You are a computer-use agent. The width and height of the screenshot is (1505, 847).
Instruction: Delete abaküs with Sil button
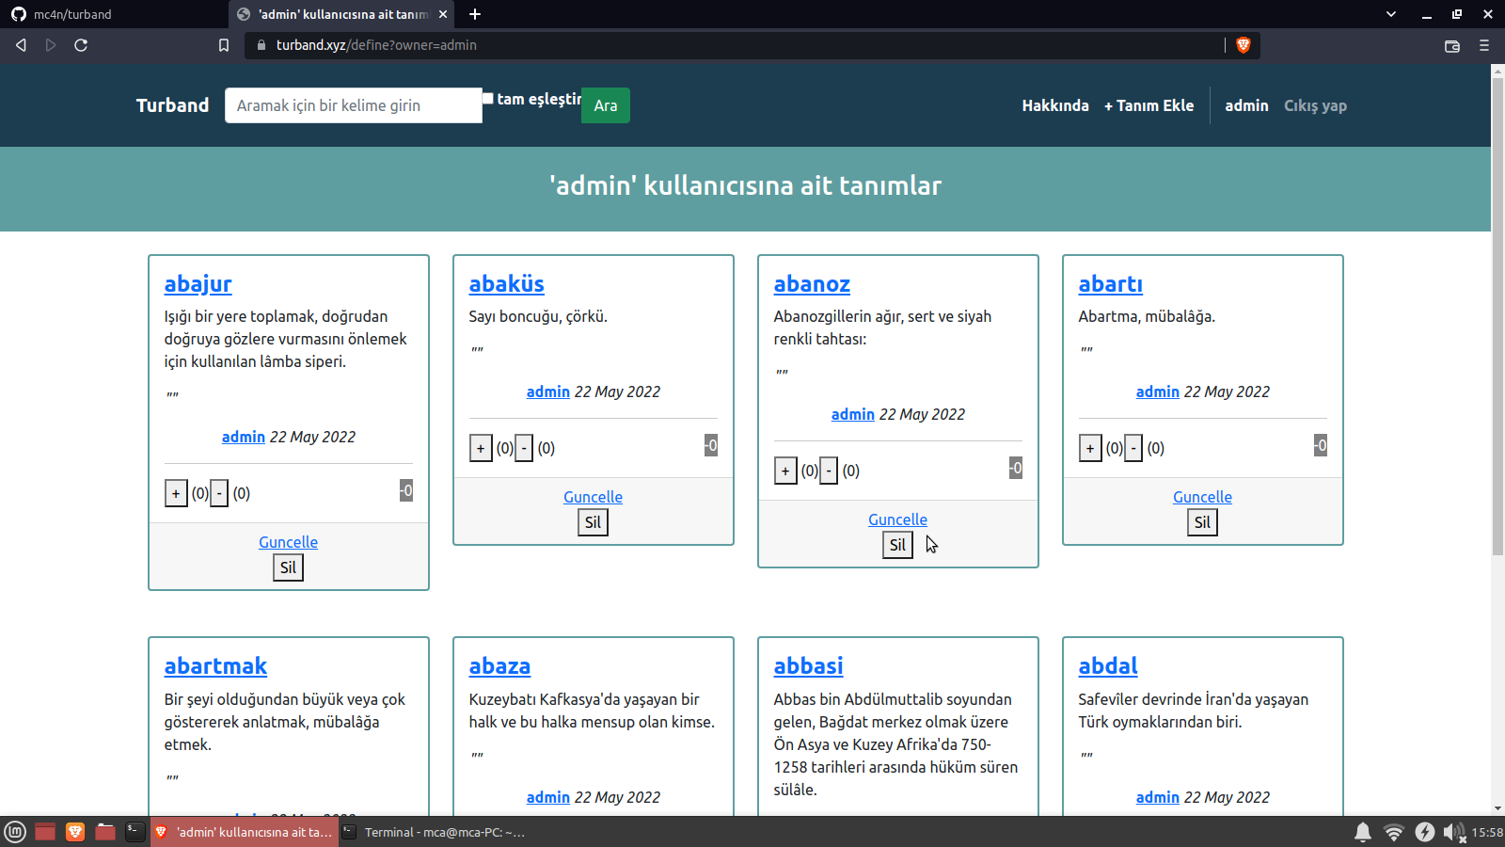593,522
